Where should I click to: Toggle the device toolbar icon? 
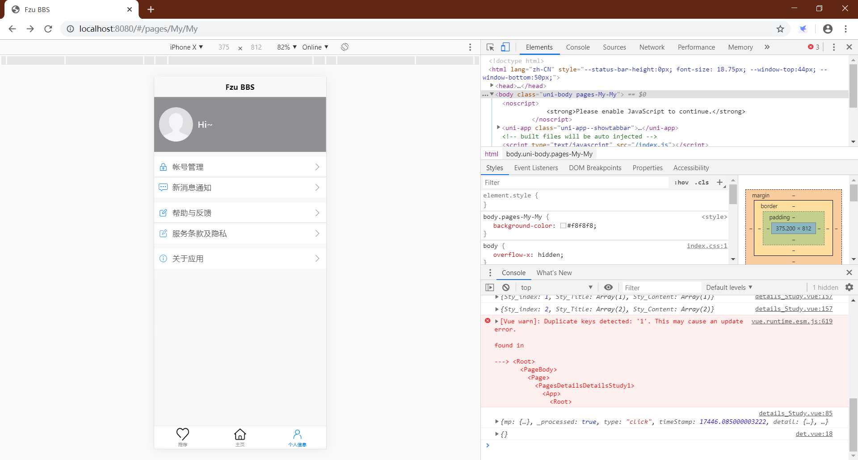click(505, 47)
